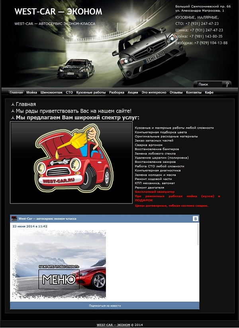Click tagline WEST-CAR — АВТОСЕРВИС ЭКОНОМ-КЛАССА
Viewport: 239px width, 328px height.
[55, 24]
